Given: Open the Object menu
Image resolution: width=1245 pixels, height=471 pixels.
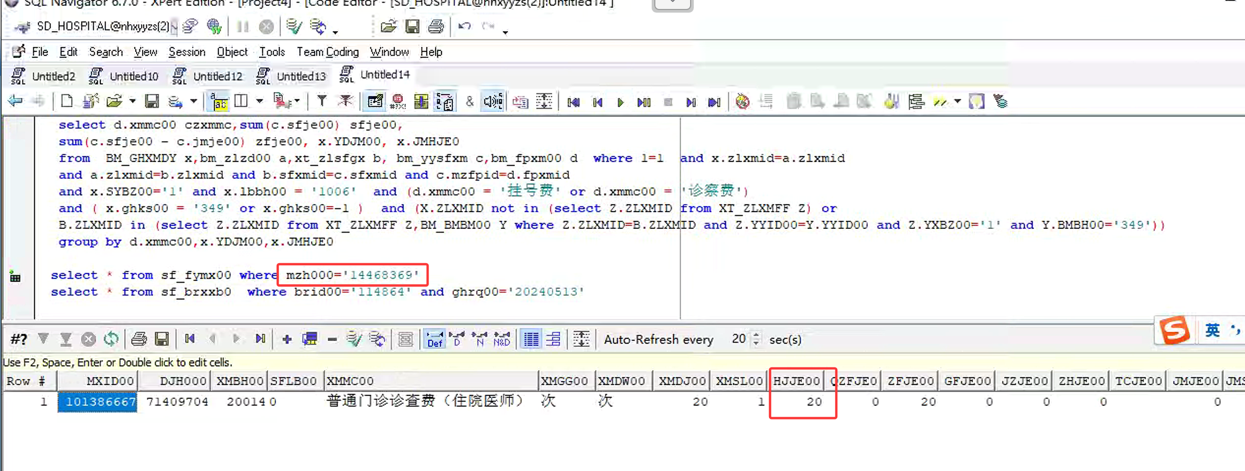Looking at the screenshot, I should (x=232, y=52).
